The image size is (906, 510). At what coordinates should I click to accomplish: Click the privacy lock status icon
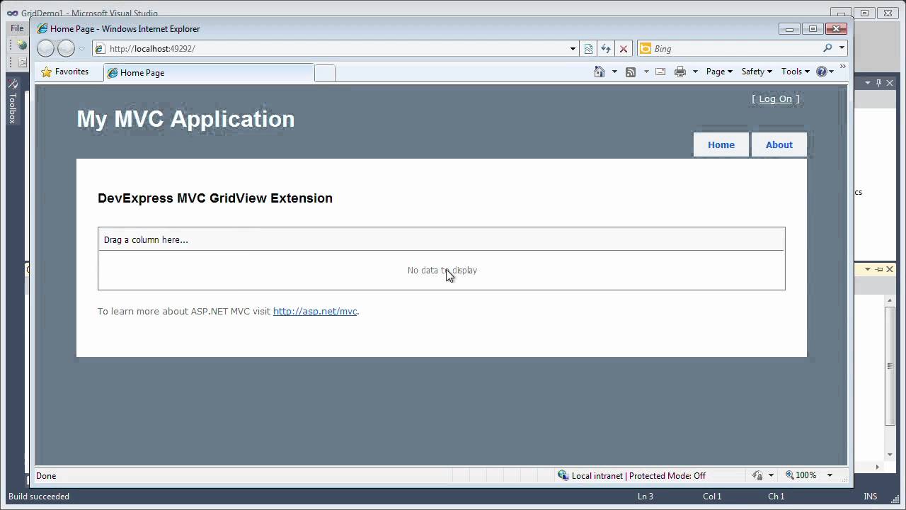(757, 475)
